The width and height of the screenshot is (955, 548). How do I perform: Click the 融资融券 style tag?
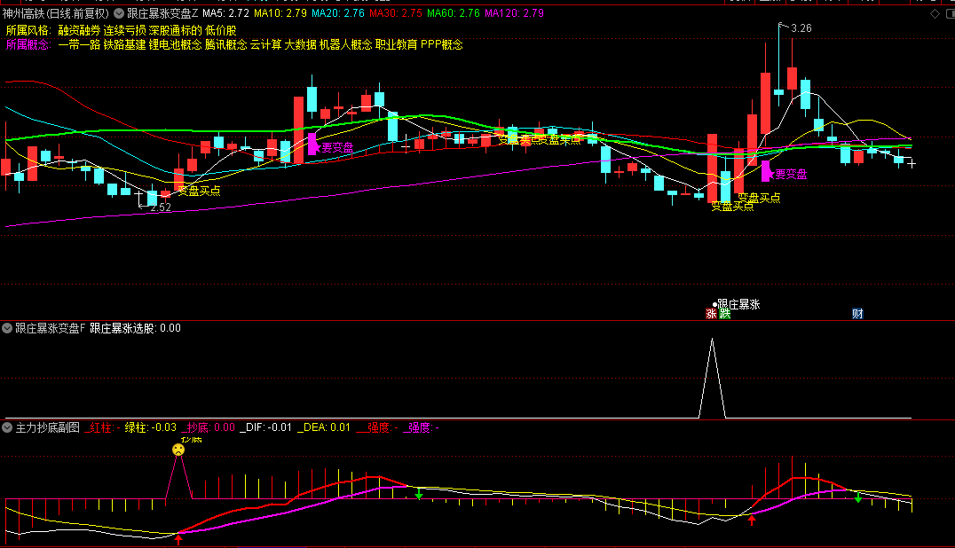[x=79, y=30]
